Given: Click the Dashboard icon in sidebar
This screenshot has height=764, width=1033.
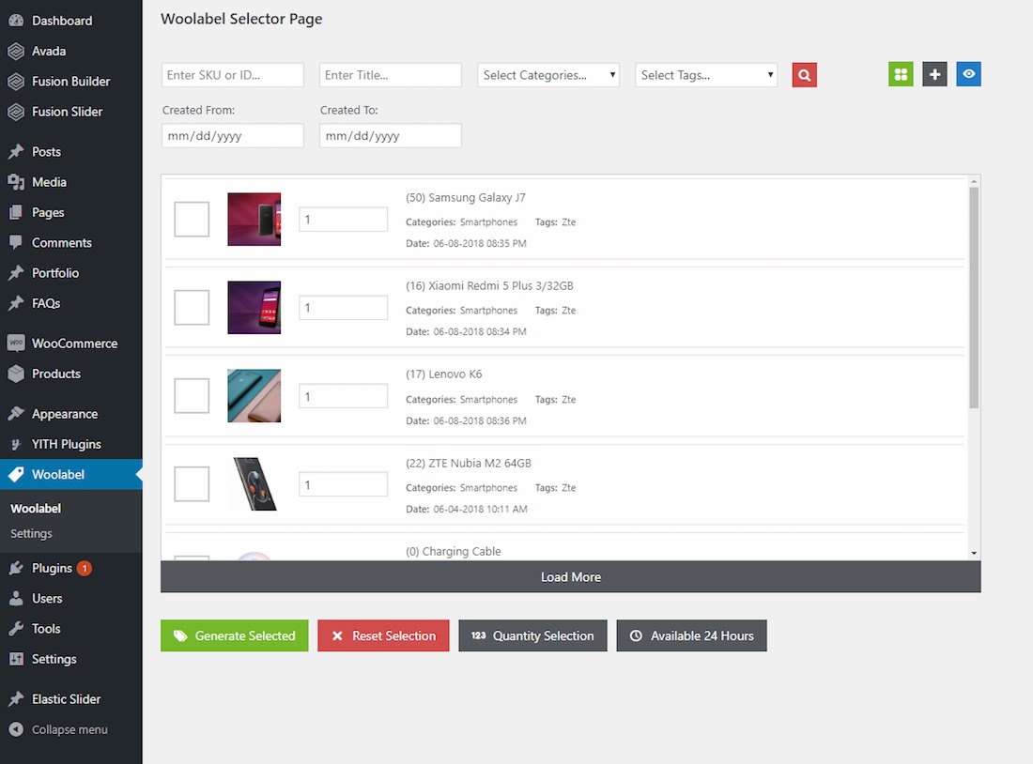Looking at the screenshot, I should click(x=16, y=21).
